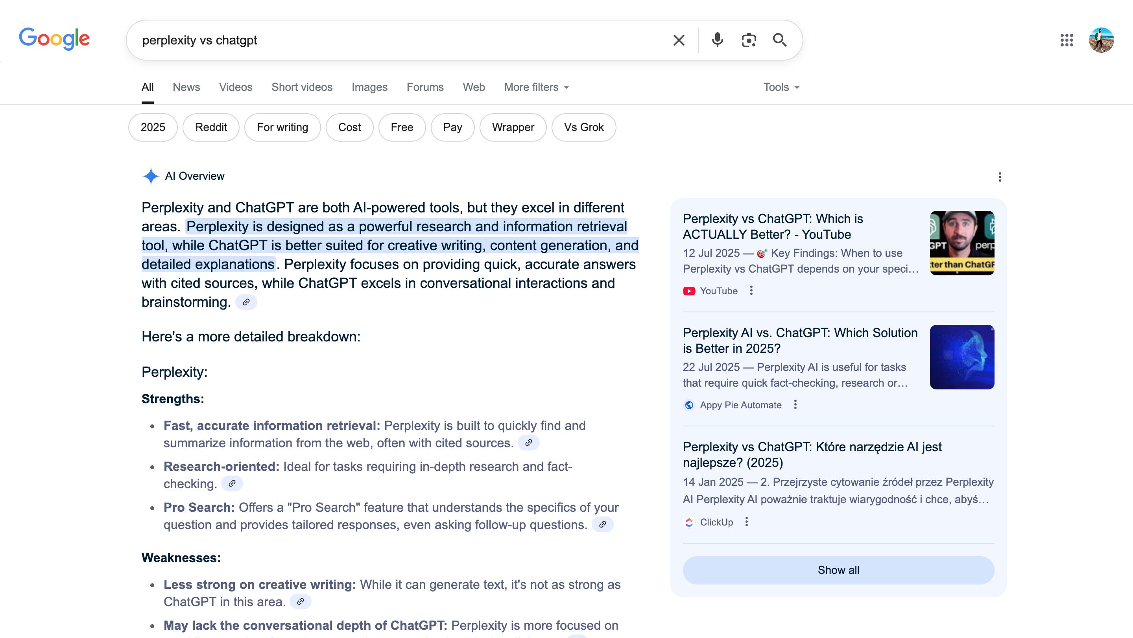Image resolution: width=1133 pixels, height=638 pixels.
Task: Open more options for Appy Pie Automate result
Action: click(x=795, y=404)
